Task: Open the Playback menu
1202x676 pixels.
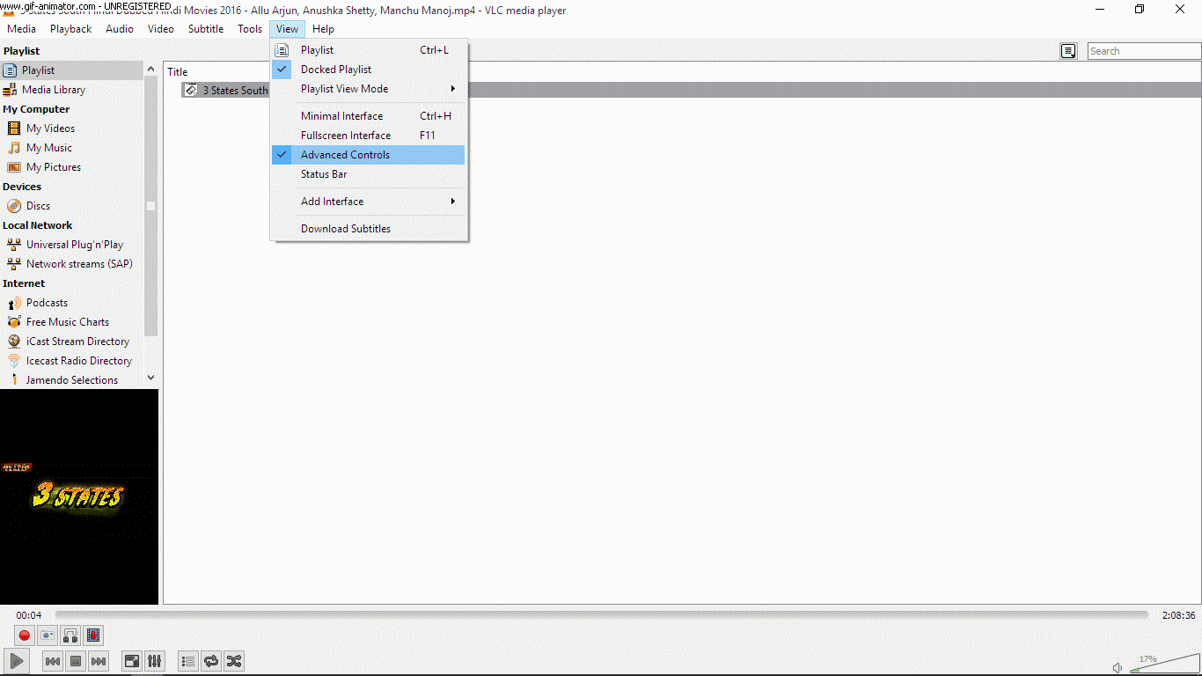Action: click(x=70, y=29)
